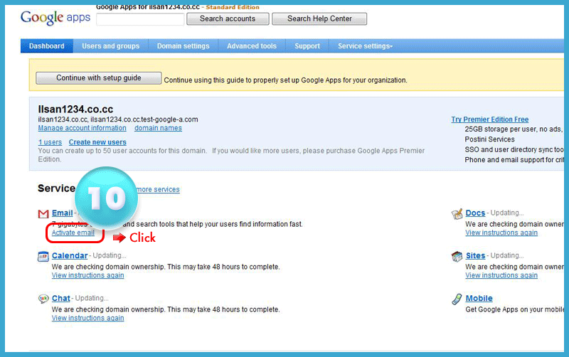569x357 pixels.
Task: Click the Activate email link
Action: click(x=73, y=233)
